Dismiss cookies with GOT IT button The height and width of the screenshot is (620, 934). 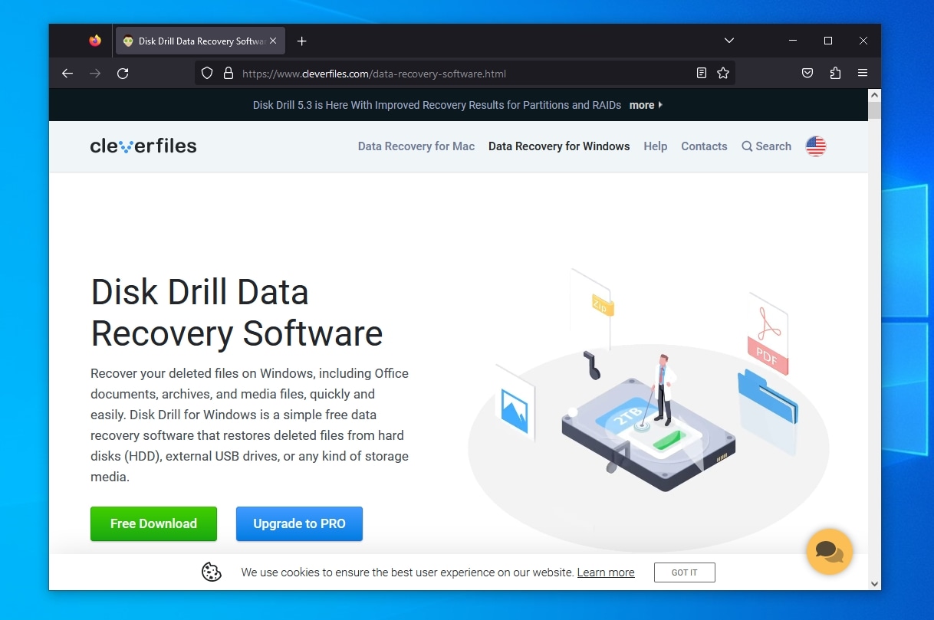[x=685, y=572]
